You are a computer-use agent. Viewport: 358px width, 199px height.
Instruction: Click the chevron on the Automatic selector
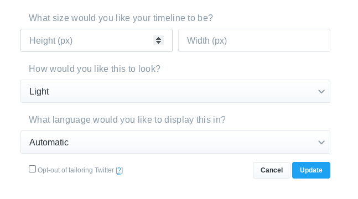tap(321, 143)
